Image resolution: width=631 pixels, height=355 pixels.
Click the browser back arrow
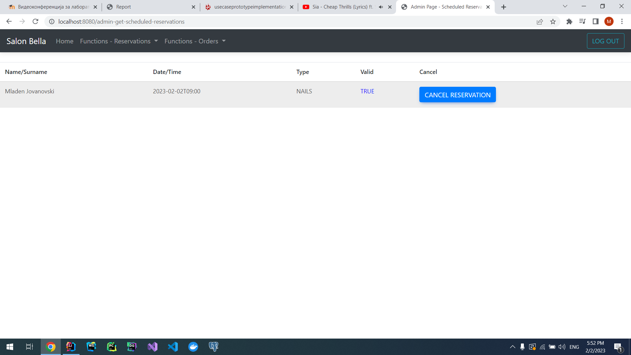point(9,22)
